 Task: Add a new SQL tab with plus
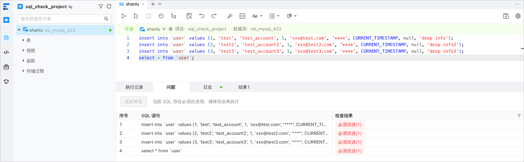(x=153, y=4)
